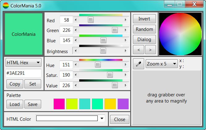
Task: Generate a Random color
Action: [144, 29]
